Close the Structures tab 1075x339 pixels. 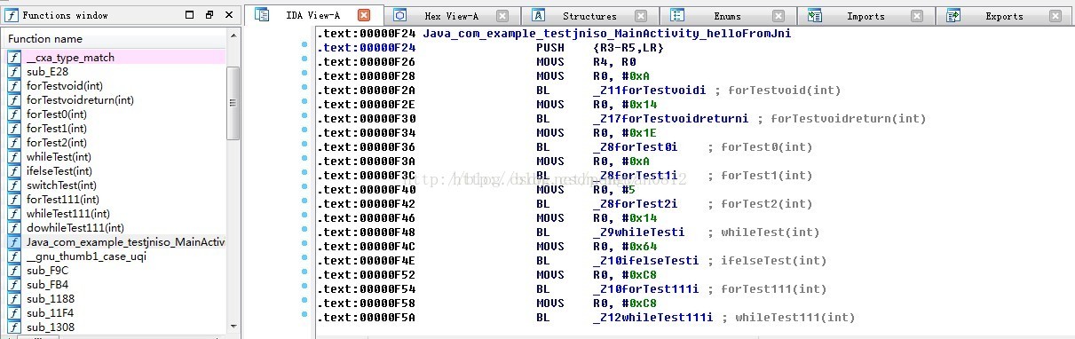coord(642,16)
